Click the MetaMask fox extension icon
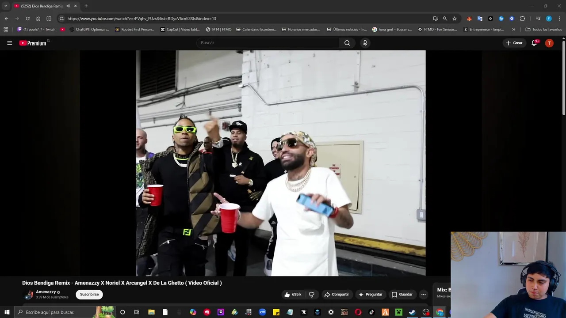This screenshot has width=566, height=318. (469, 19)
